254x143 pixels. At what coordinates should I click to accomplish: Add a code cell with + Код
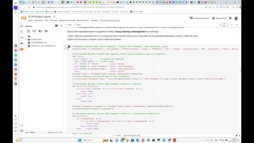click(69, 25)
